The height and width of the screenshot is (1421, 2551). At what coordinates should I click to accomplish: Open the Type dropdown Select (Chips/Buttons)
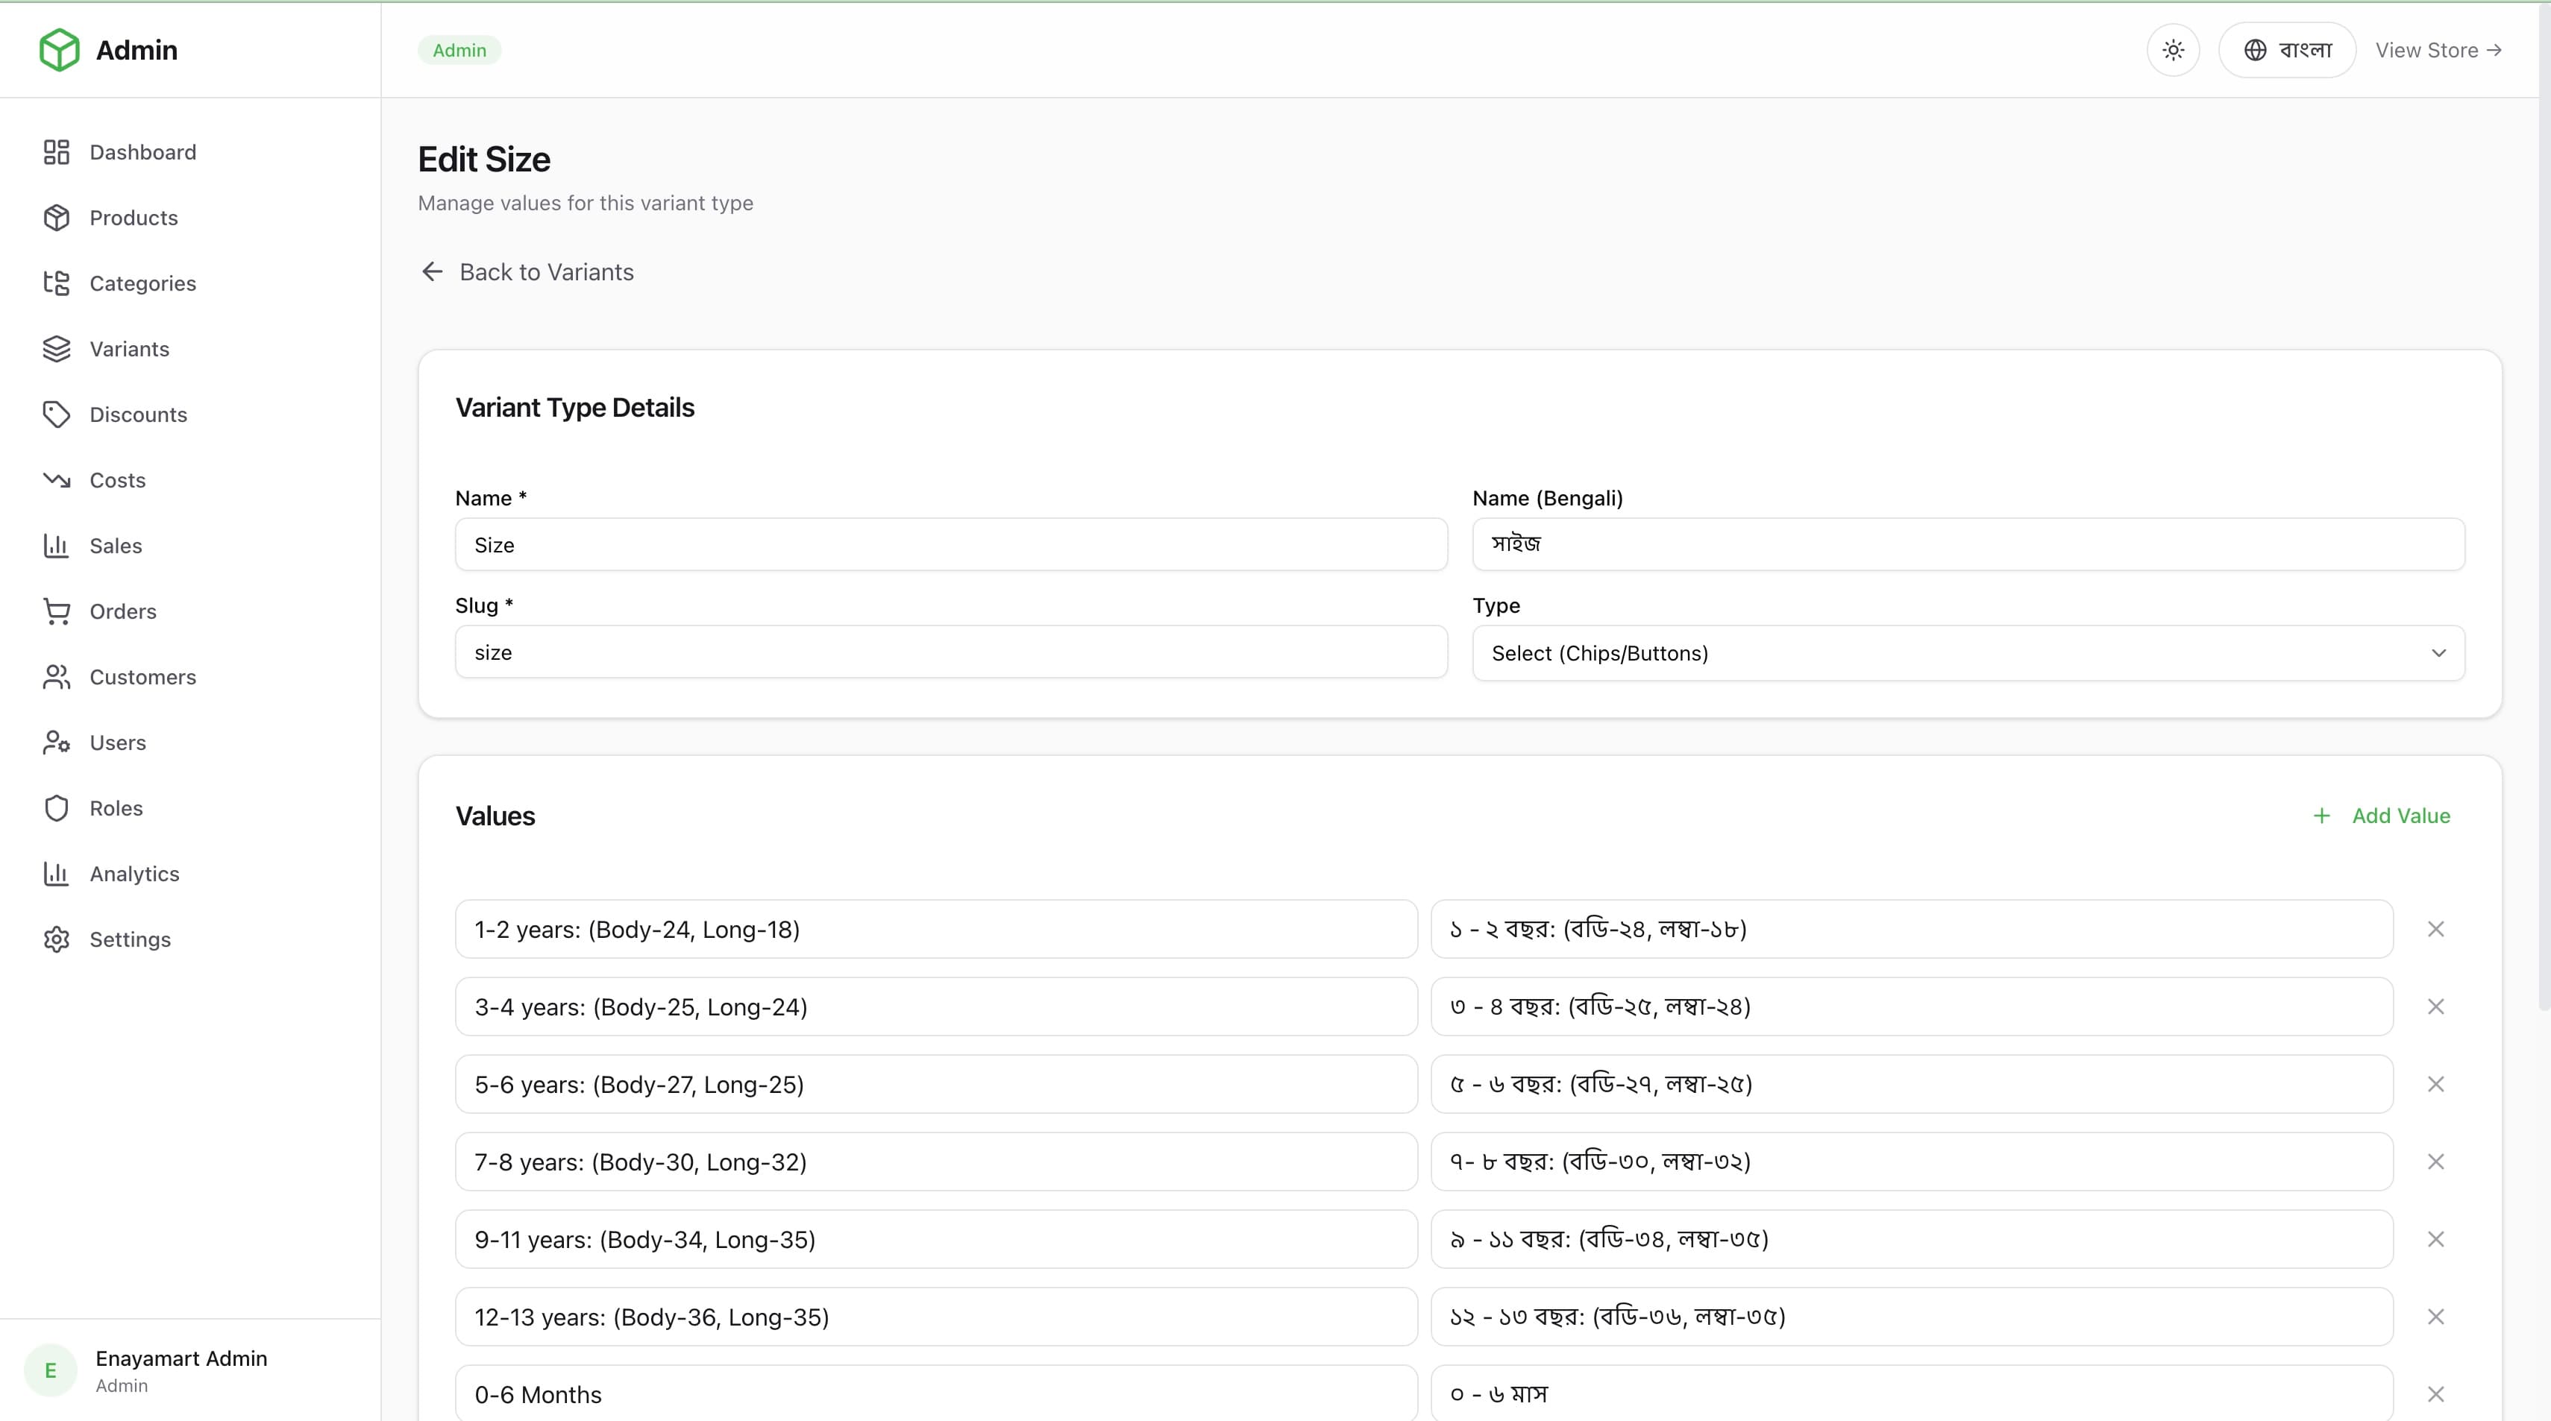[1968, 653]
